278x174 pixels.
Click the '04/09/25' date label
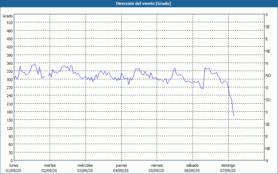click(x=121, y=171)
